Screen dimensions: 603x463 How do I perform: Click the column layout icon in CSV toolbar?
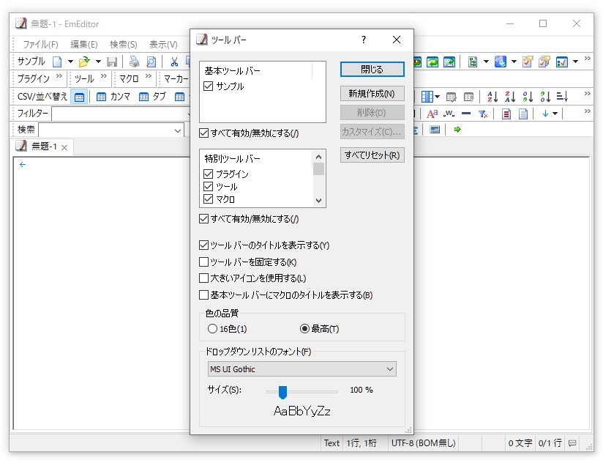pos(427,97)
